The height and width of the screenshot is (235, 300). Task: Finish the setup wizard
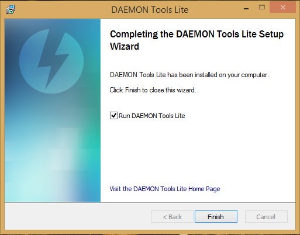pos(216,216)
